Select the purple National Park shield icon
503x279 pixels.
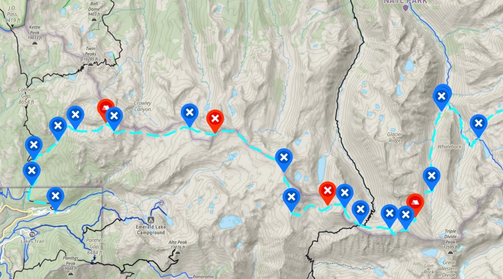(405, 8)
